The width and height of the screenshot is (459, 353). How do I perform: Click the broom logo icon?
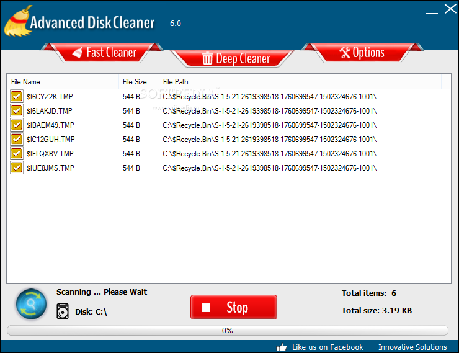[17, 21]
